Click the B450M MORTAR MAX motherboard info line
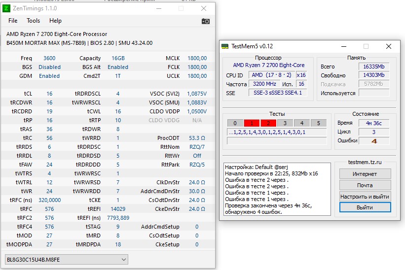This screenshot has height=270, width=405. [x=79, y=43]
